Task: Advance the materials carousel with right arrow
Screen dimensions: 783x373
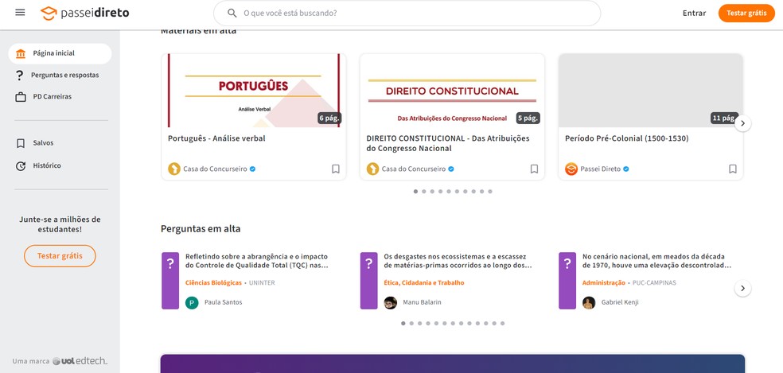Action: (x=742, y=122)
